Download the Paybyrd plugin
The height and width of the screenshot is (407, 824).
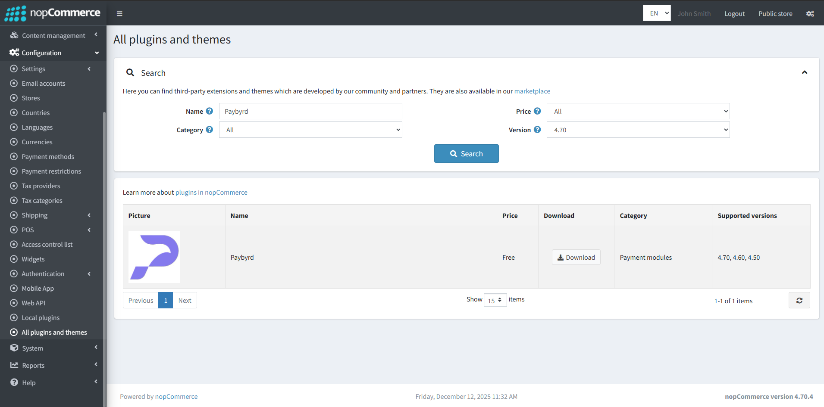(576, 257)
